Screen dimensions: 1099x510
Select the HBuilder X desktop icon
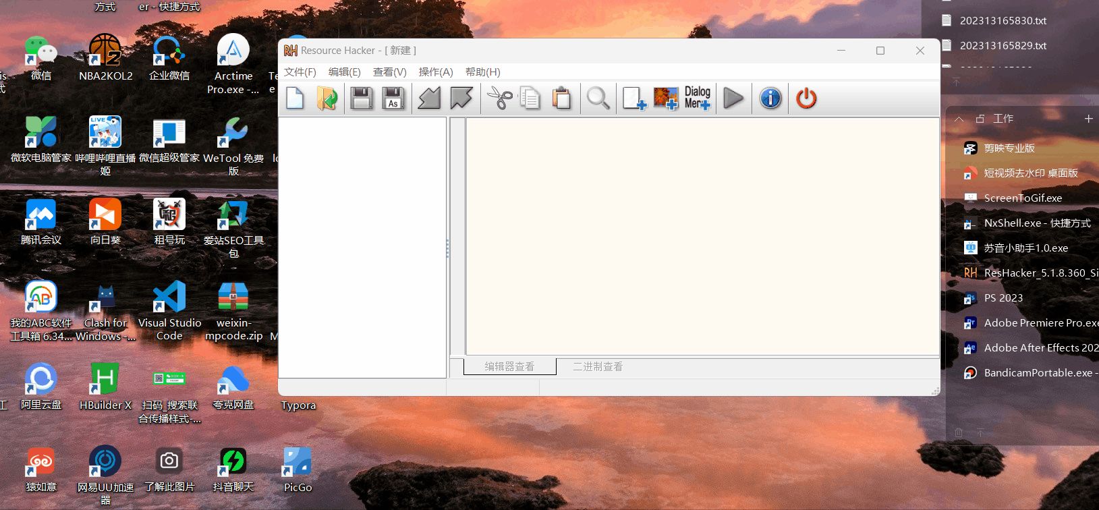[x=105, y=387]
